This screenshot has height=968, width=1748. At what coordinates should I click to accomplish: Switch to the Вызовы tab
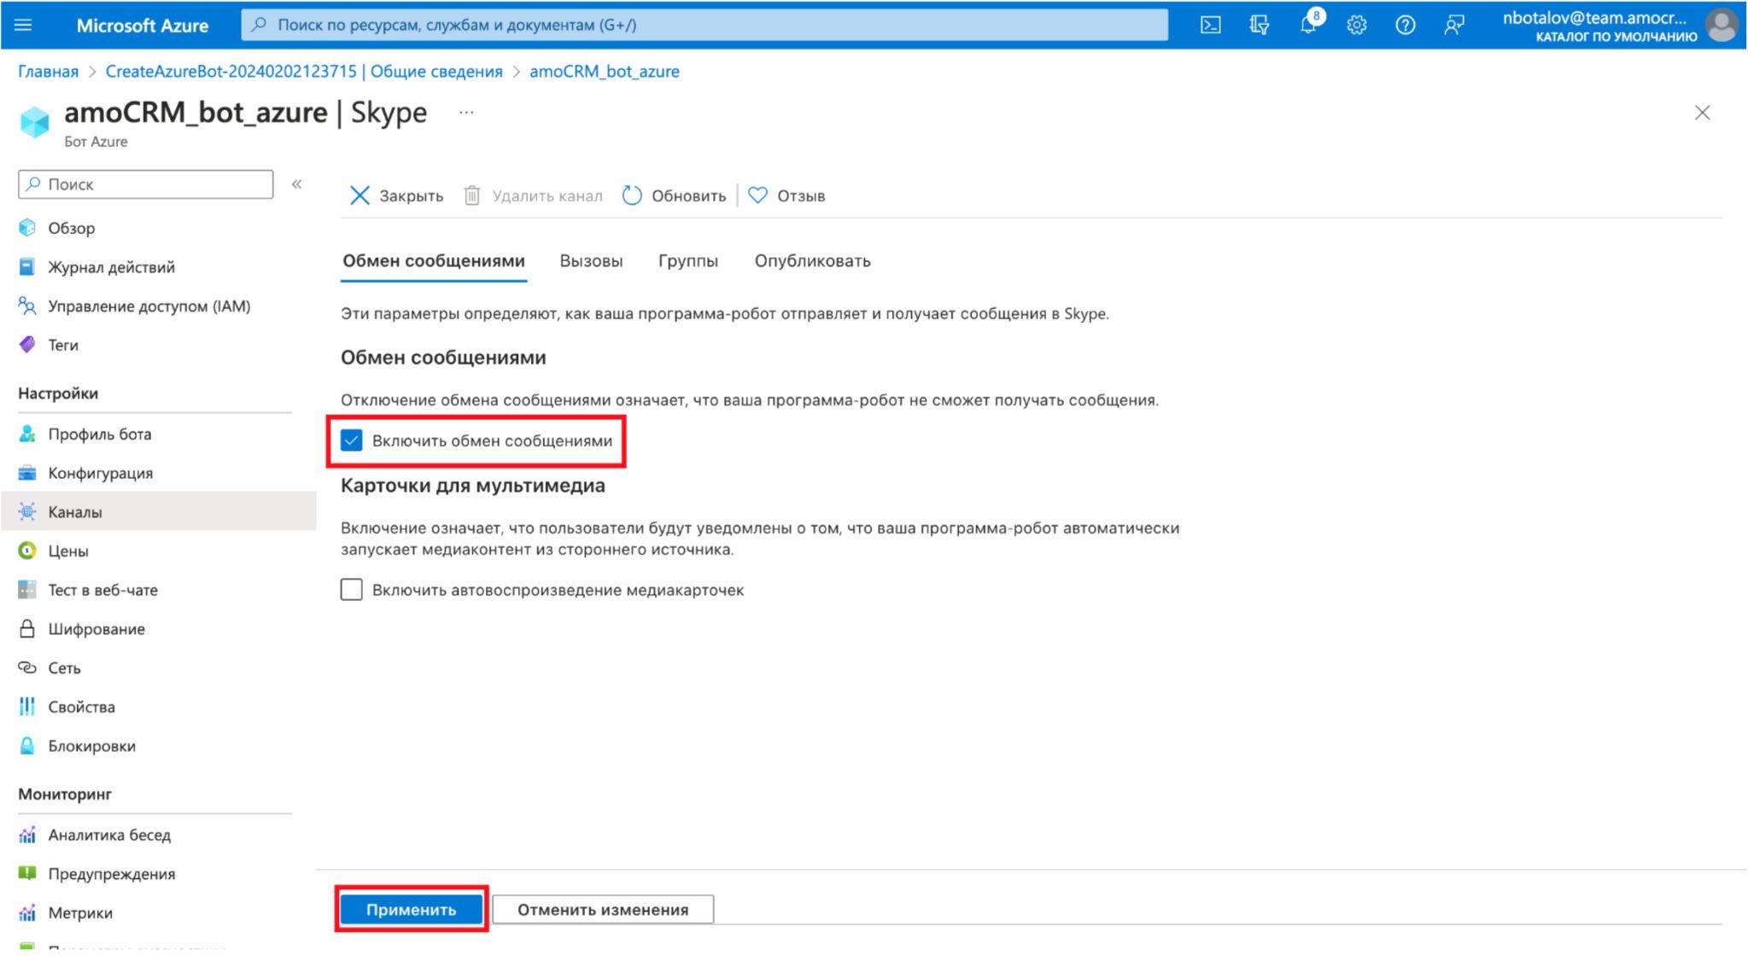pyautogui.click(x=591, y=261)
